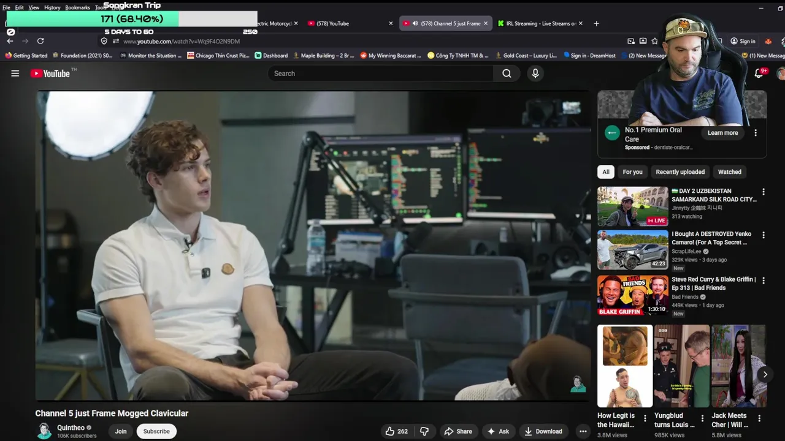Click the video player to pause
Image resolution: width=785 pixels, height=441 pixels.
coord(313,245)
